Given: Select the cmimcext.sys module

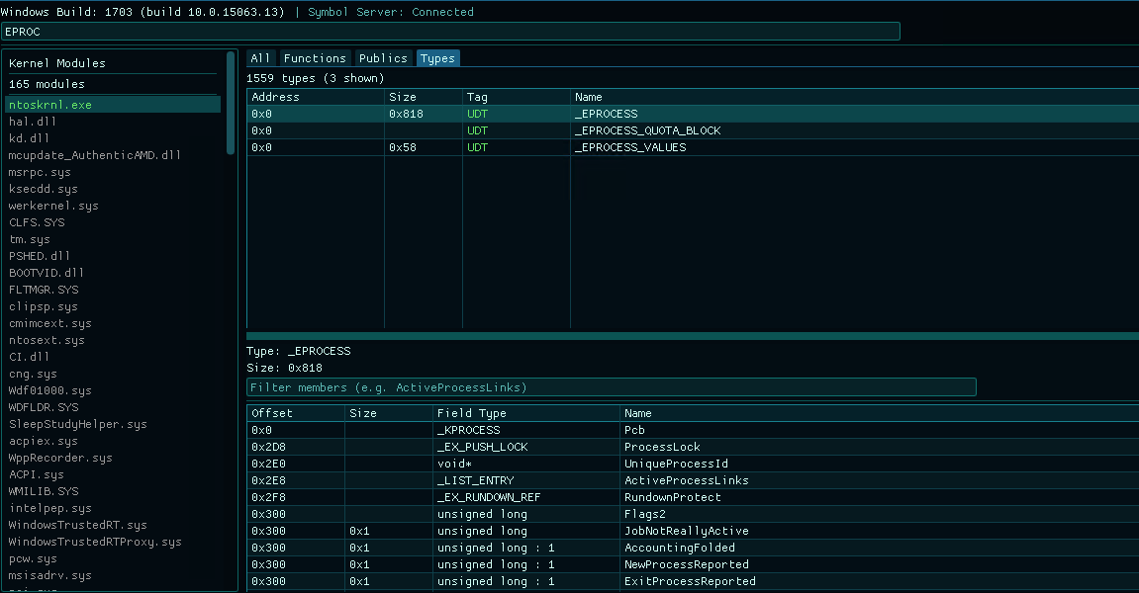Looking at the screenshot, I should coord(113,323).
